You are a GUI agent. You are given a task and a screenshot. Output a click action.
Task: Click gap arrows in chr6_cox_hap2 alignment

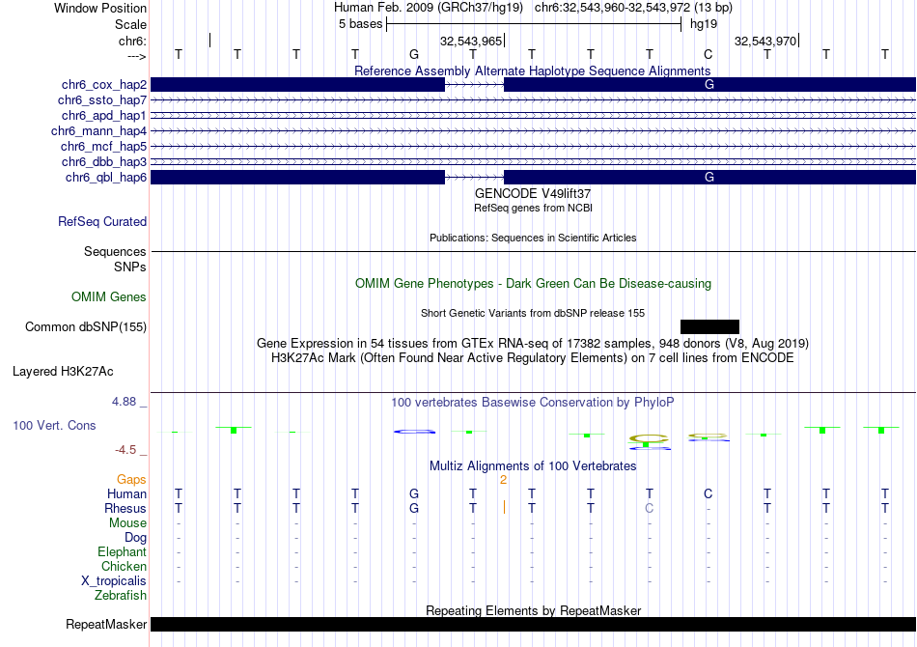pos(474,85)
